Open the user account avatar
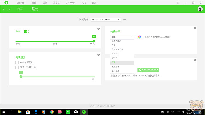The image size is (205, 115). pos(200,9)
